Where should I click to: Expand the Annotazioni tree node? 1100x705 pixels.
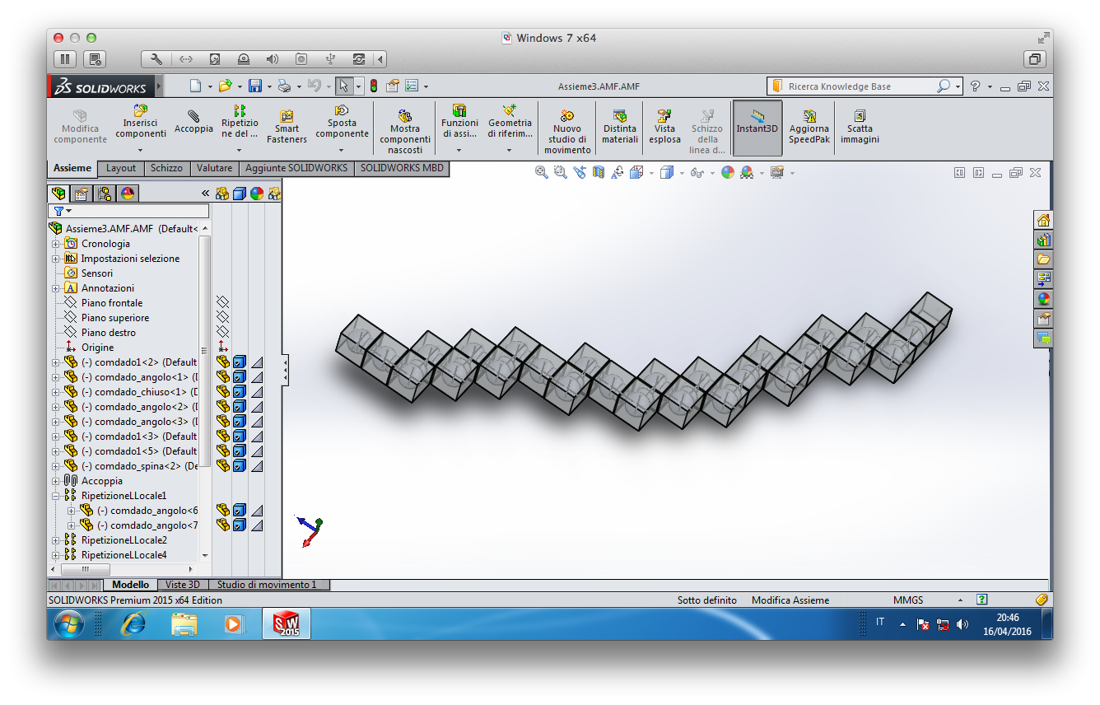click(x=56, y=288)
